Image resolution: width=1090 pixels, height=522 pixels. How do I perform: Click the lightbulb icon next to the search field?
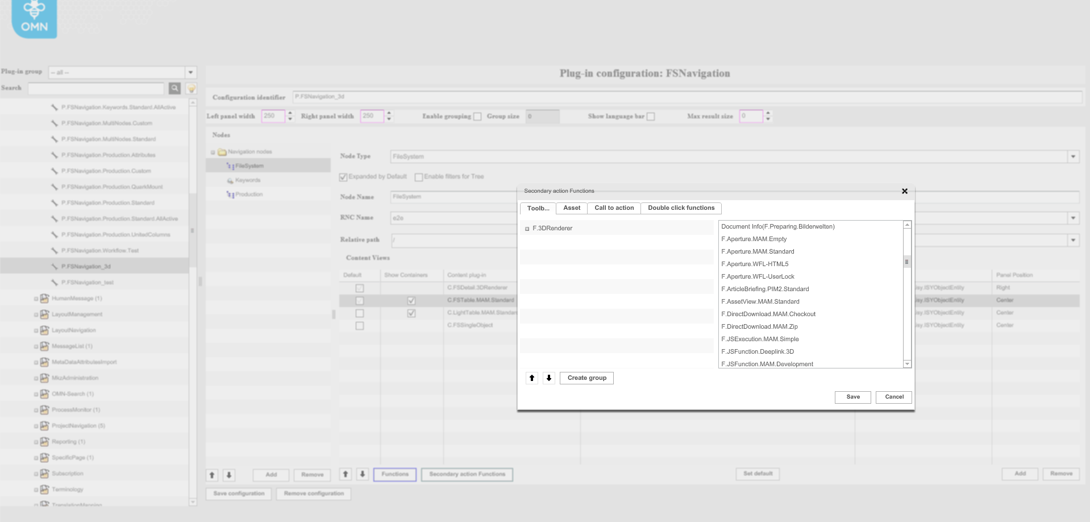191,88
